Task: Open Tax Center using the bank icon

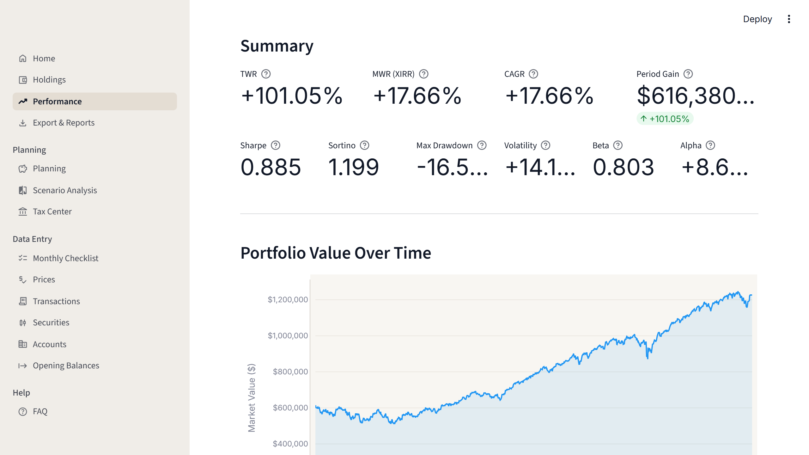Action: [x=22, y=212]
